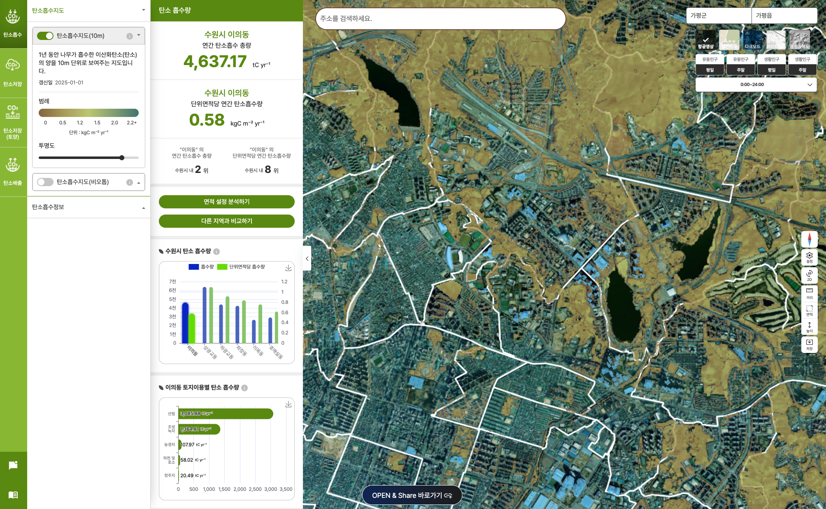This screenshot has width=826, height=509.
Task: Enable 탄소흡수지도(비오톱) layer toggle
Action: click(x=45, y=182)
